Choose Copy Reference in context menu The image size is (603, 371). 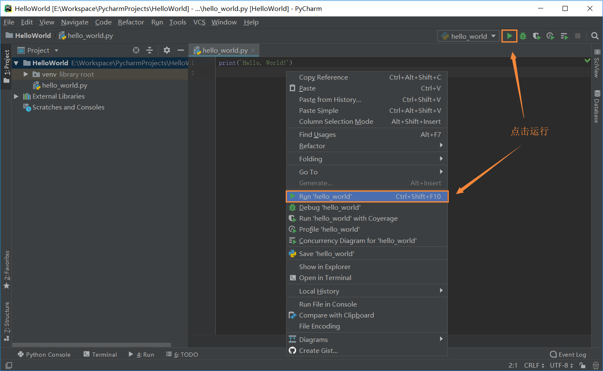(367, 77)
